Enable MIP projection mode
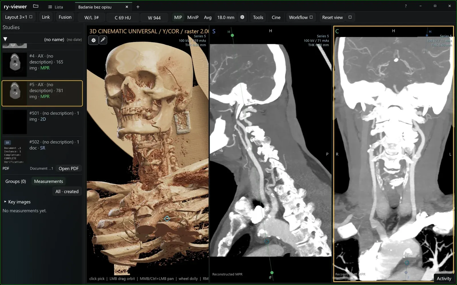Viewport: 457px width, 285px height. click(178, 17)
